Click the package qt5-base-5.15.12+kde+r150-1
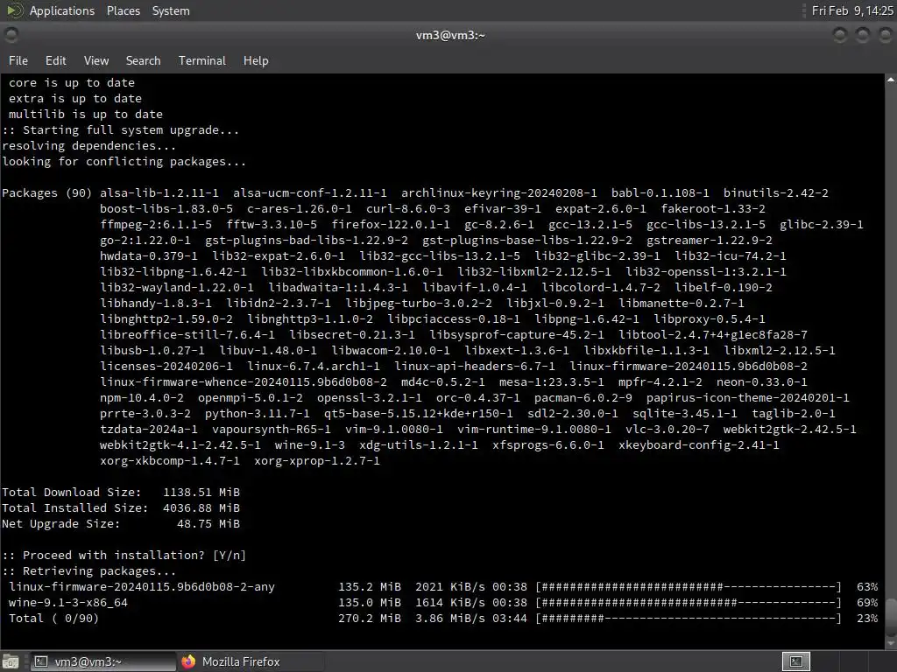Viewport: 897px width, 672px height. pyautogui.click(x=418, y=414)
